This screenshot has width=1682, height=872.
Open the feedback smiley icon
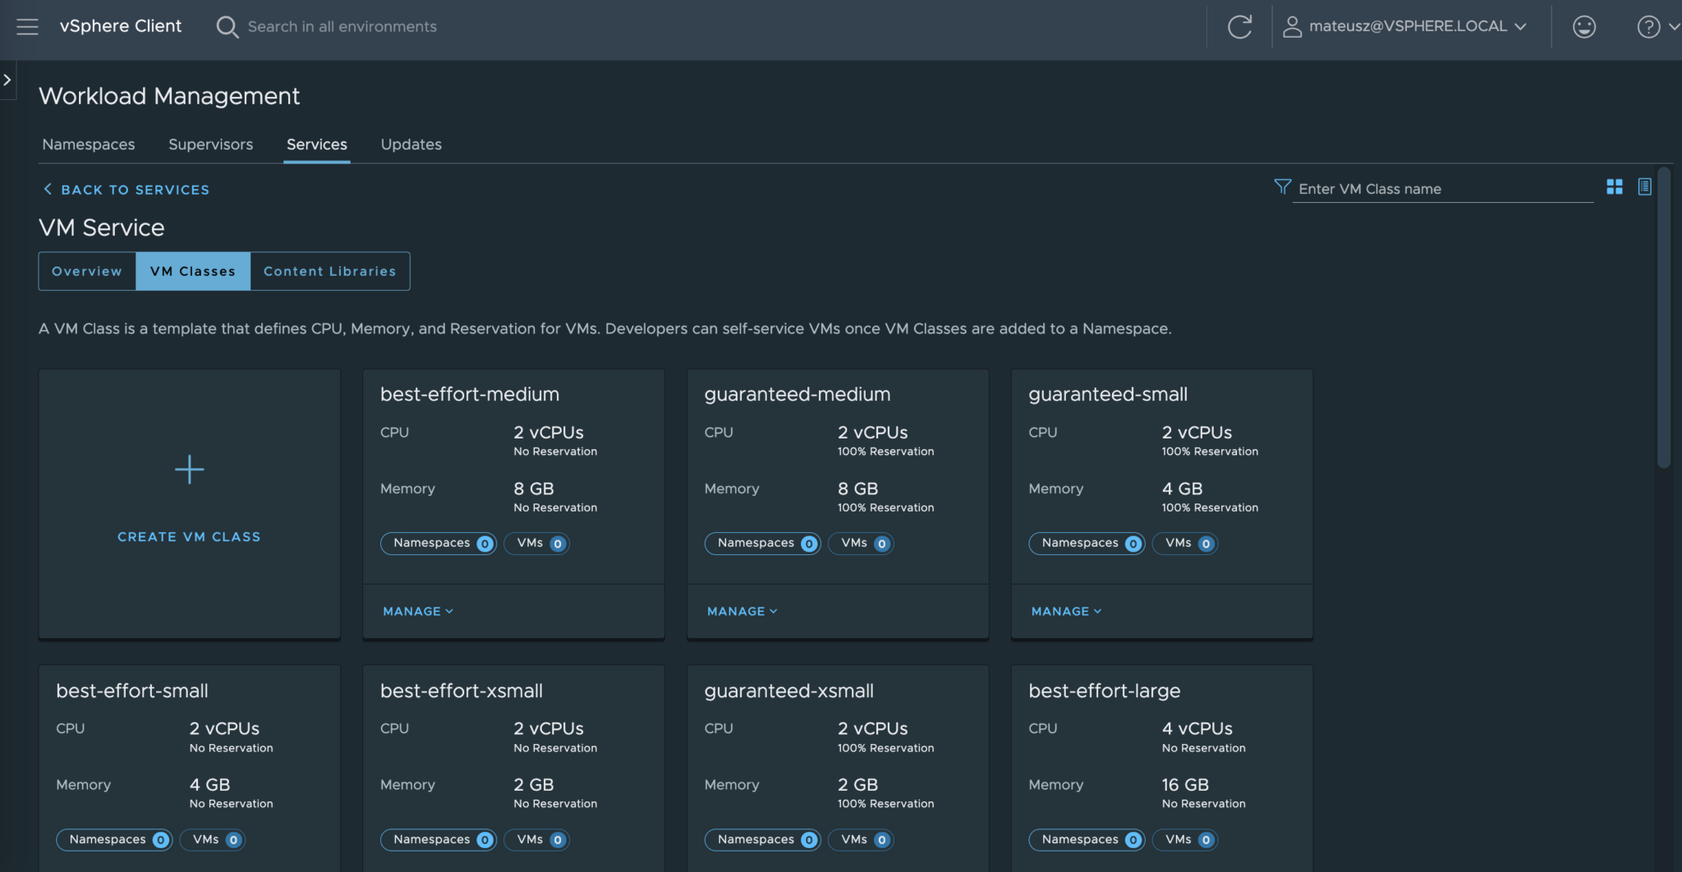pos(1583,26)
